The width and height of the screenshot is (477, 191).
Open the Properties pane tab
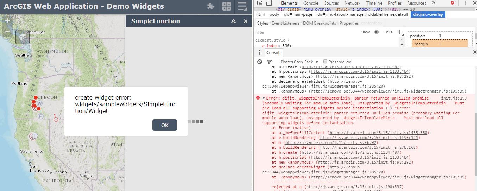(349, 23)
